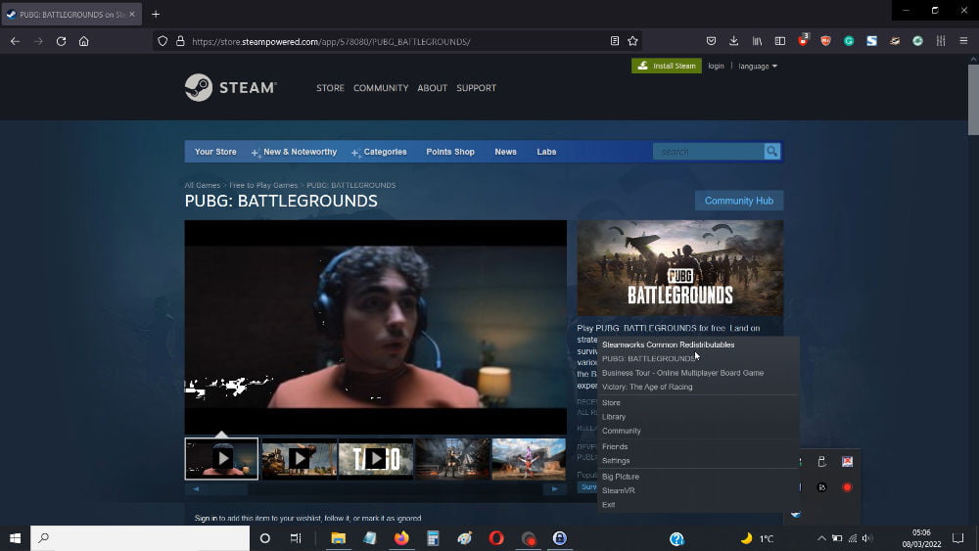Open Firefox from the taskbar

[x=400, y=538]
